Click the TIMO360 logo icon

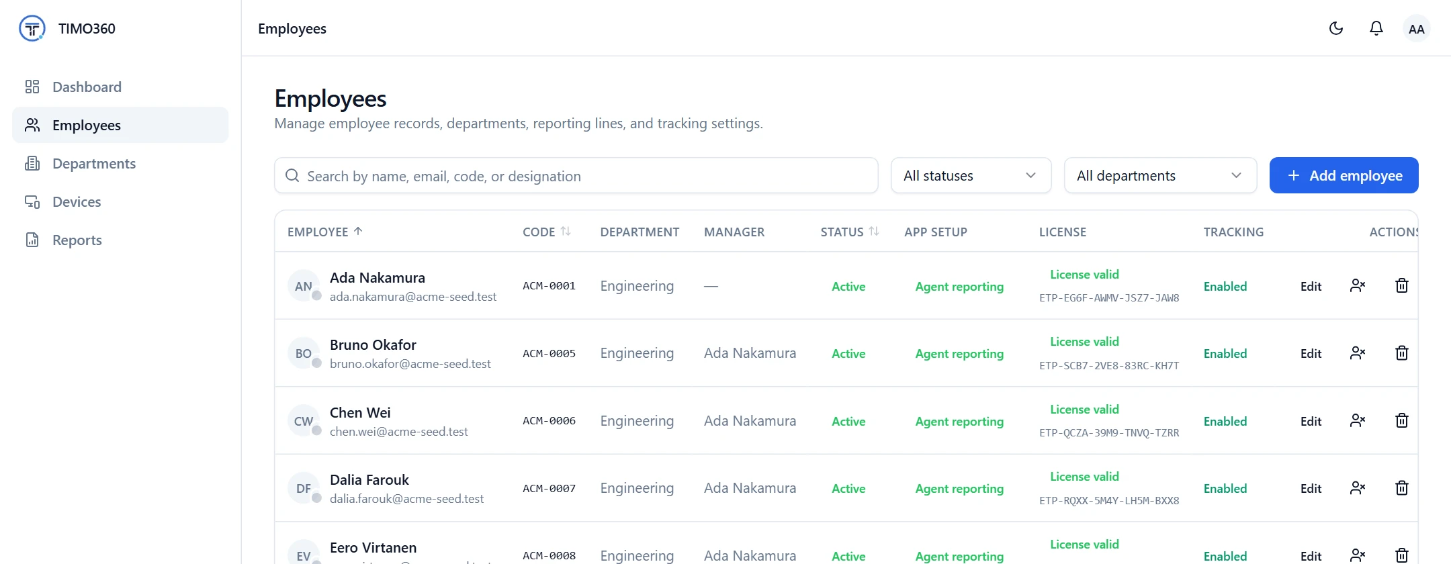[x=32, y=28]
